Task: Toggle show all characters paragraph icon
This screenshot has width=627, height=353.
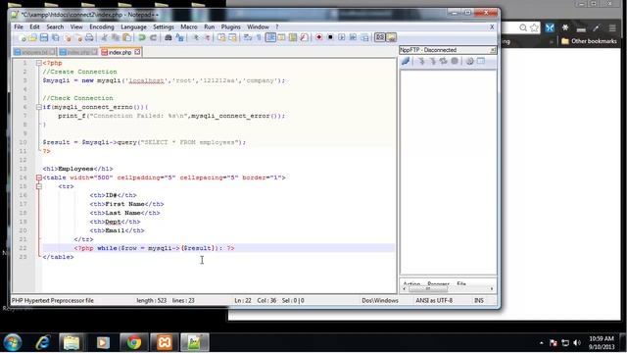Action: (259, 37)
